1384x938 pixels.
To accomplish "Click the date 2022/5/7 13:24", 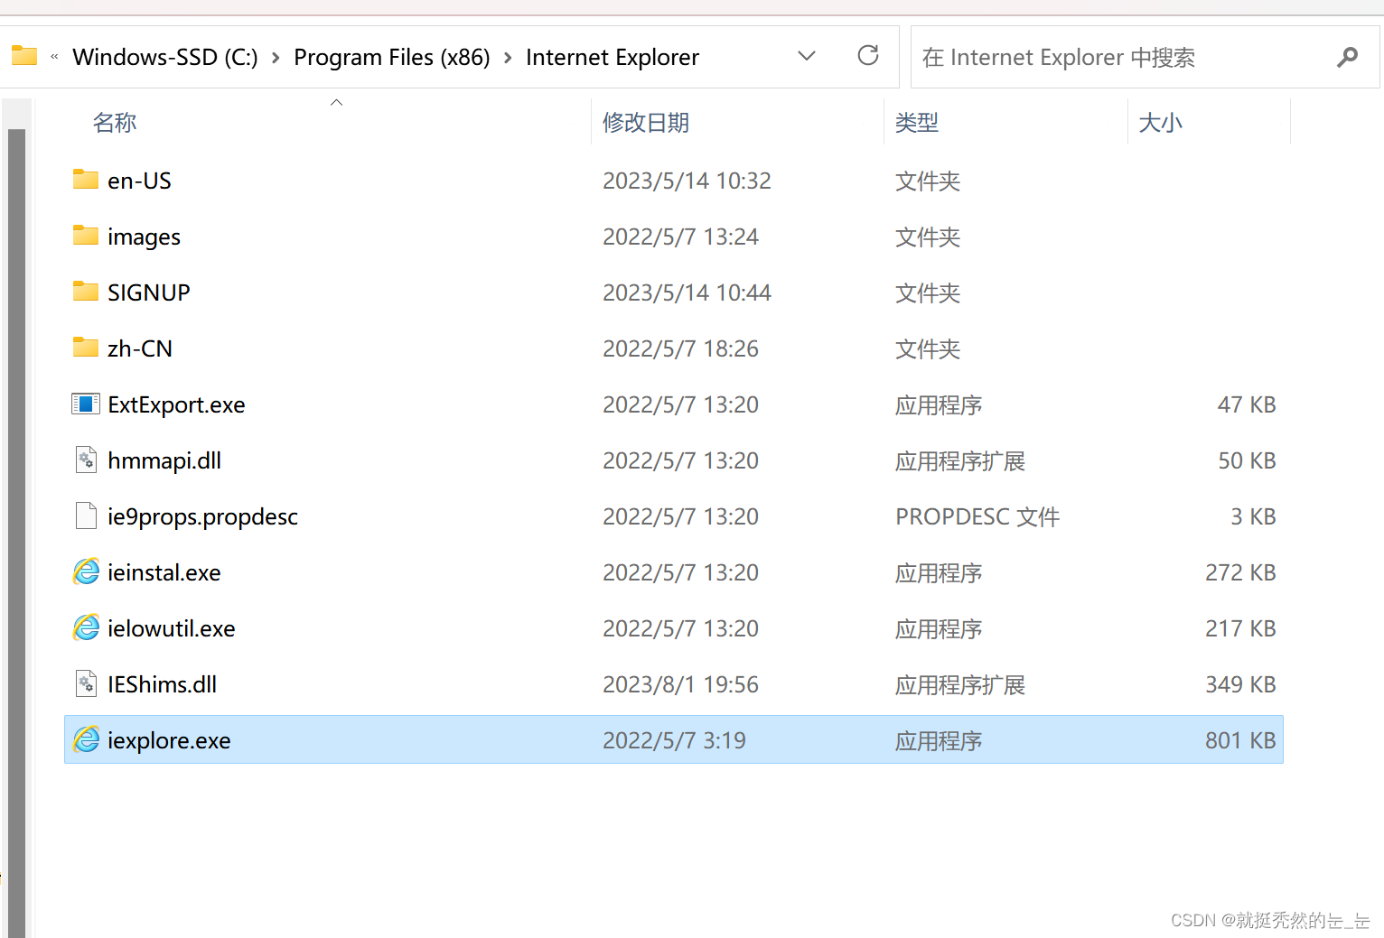I will click(x=680, y=237).
